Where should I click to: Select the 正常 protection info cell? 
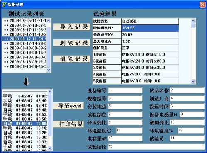tap(150, 48)
